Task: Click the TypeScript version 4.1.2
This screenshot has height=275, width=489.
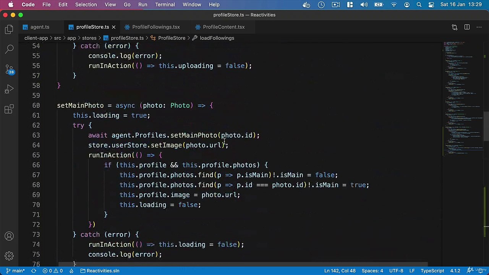Action: click(x=455, y=271)
